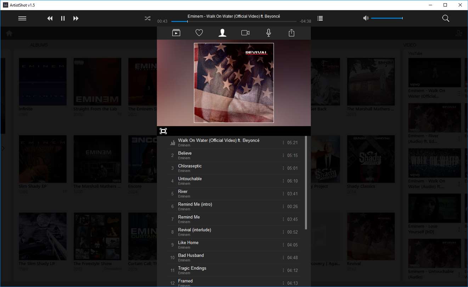Play track Like Home

(x=233, y=245)
